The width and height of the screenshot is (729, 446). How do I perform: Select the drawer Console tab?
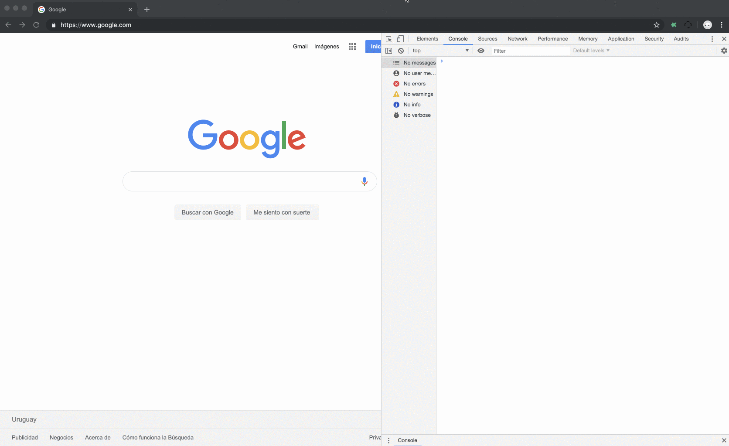tap(407, 440)
